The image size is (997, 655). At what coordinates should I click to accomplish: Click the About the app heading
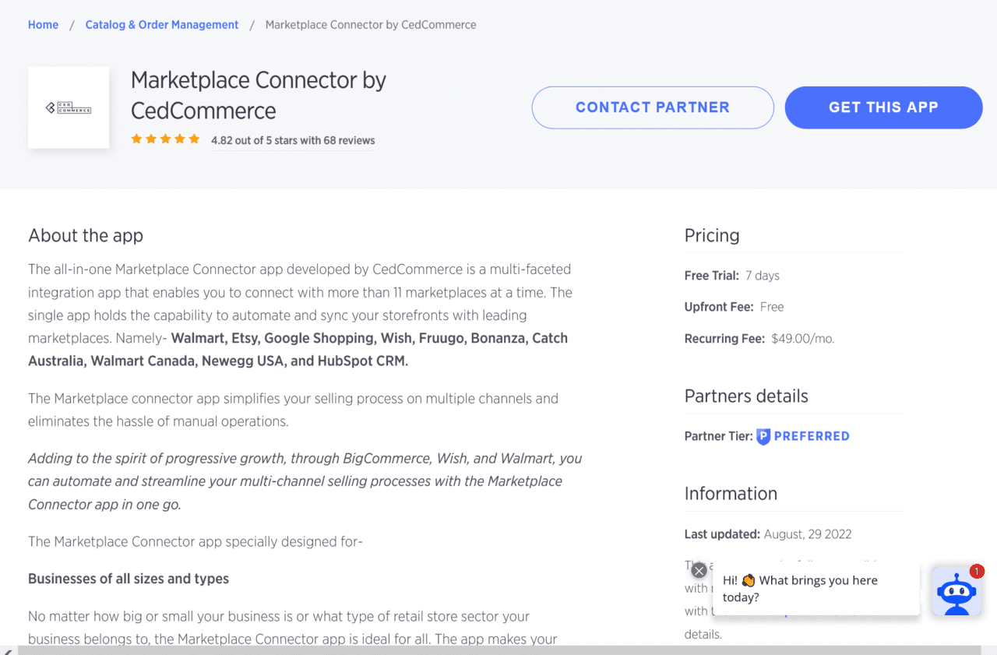pos(86,235)
